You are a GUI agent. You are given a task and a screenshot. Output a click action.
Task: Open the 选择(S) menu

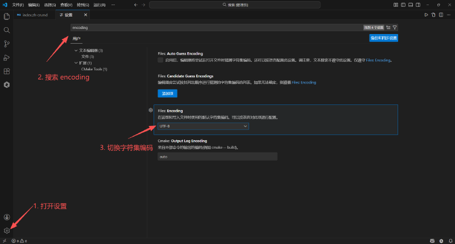tap(50, 5)
